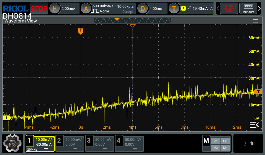
Task: Click the USB connection status icon
Action: pyautogui.click(x=245, y=144)
